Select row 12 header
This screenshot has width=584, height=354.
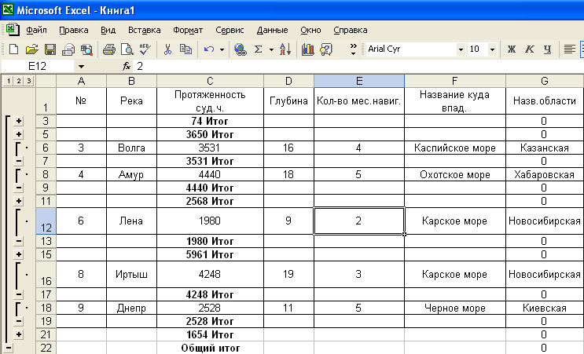point(46,221)
